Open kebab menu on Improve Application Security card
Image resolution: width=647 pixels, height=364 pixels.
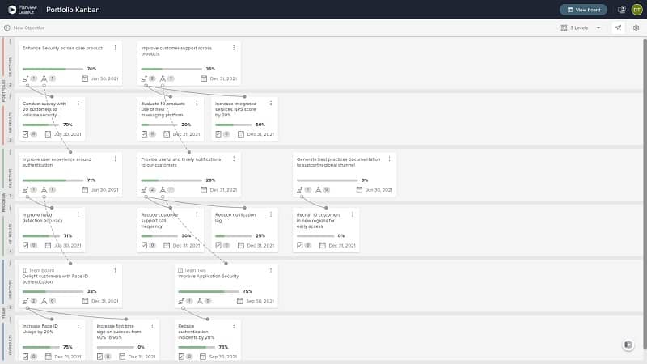271,270
